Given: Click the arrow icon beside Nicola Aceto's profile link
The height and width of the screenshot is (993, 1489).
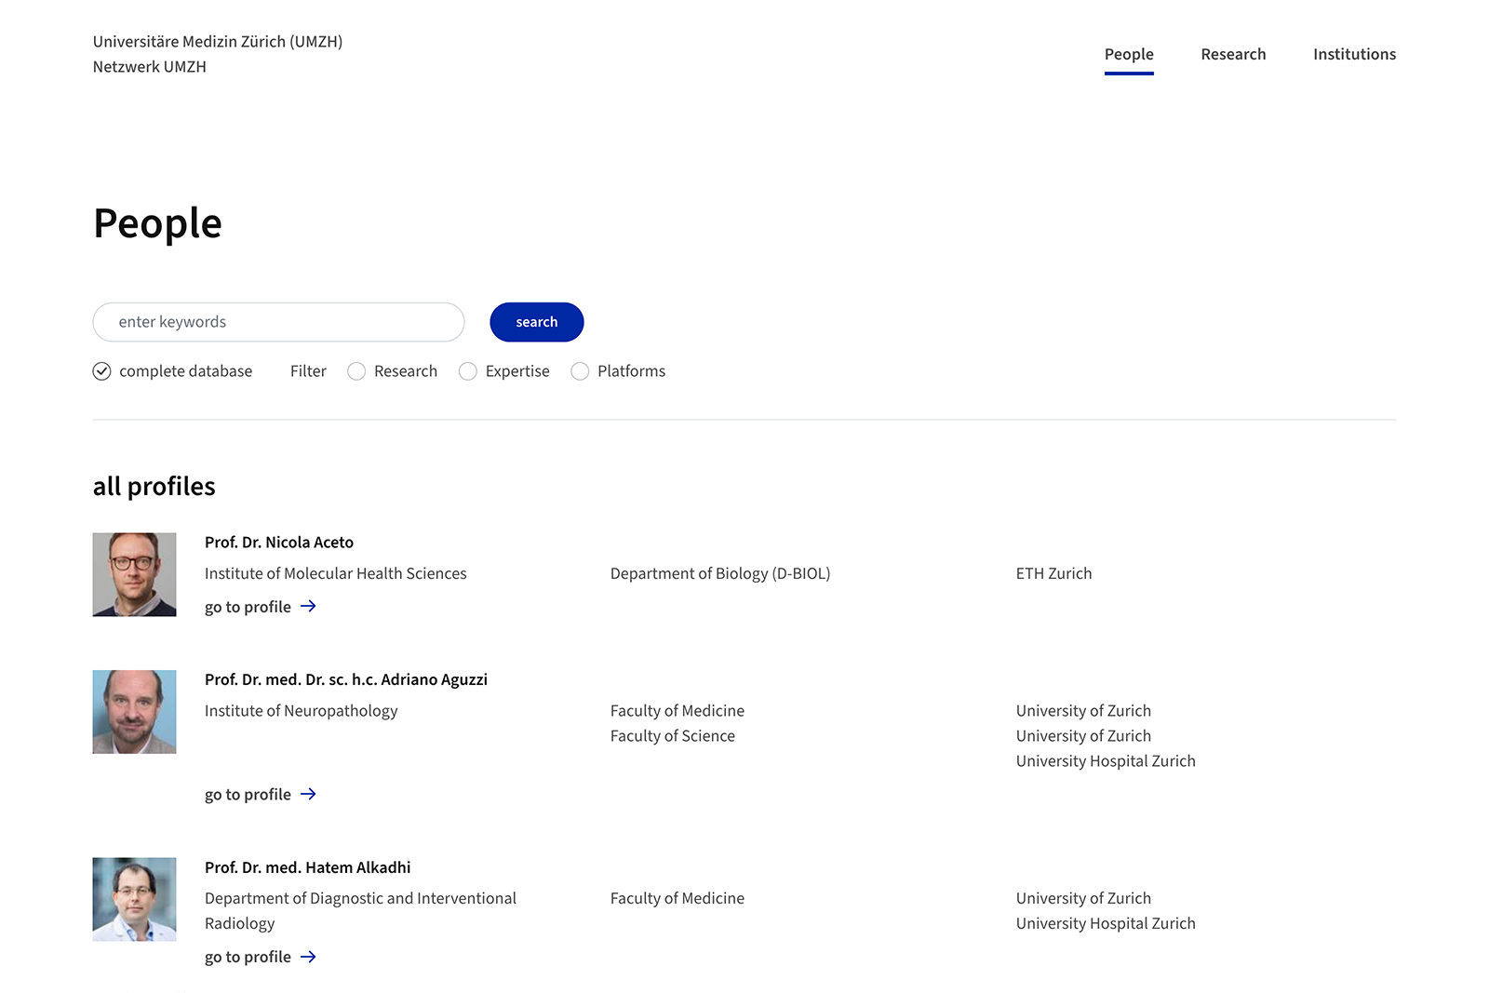Looking at the screenshot, I should 308,607.
